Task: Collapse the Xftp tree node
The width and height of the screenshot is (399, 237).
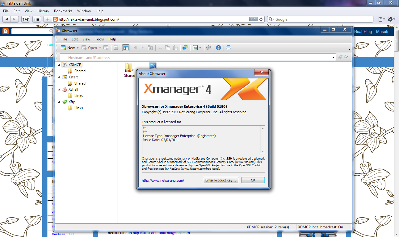Action: pyautogui.click(x=59, y=102)
